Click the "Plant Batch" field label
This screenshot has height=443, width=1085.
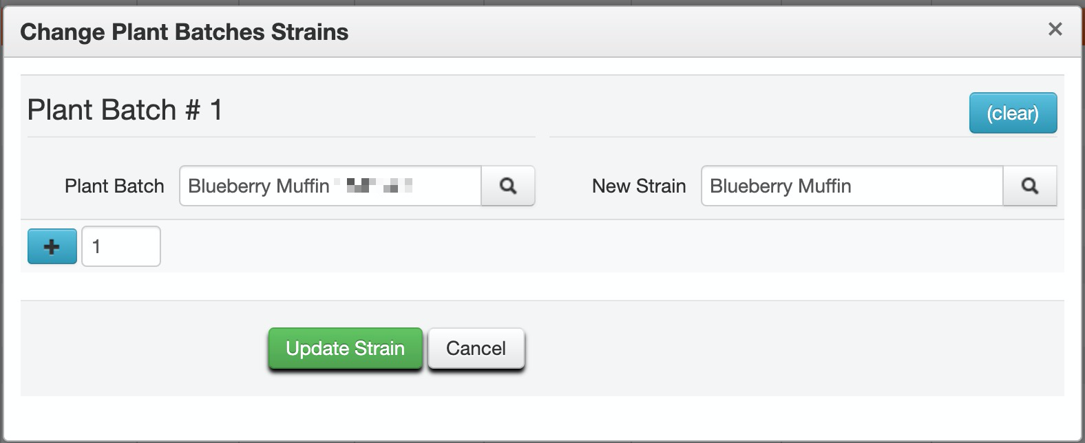coord(114,186)
